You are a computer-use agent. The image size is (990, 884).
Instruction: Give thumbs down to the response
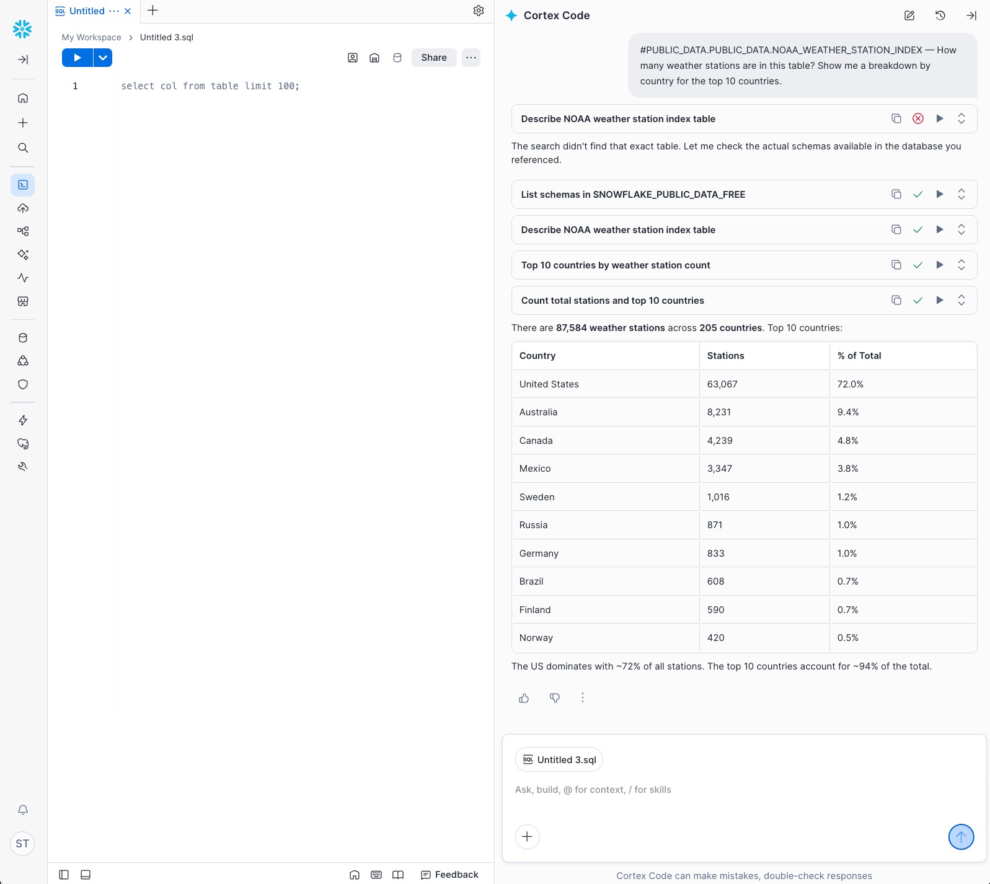555,698
